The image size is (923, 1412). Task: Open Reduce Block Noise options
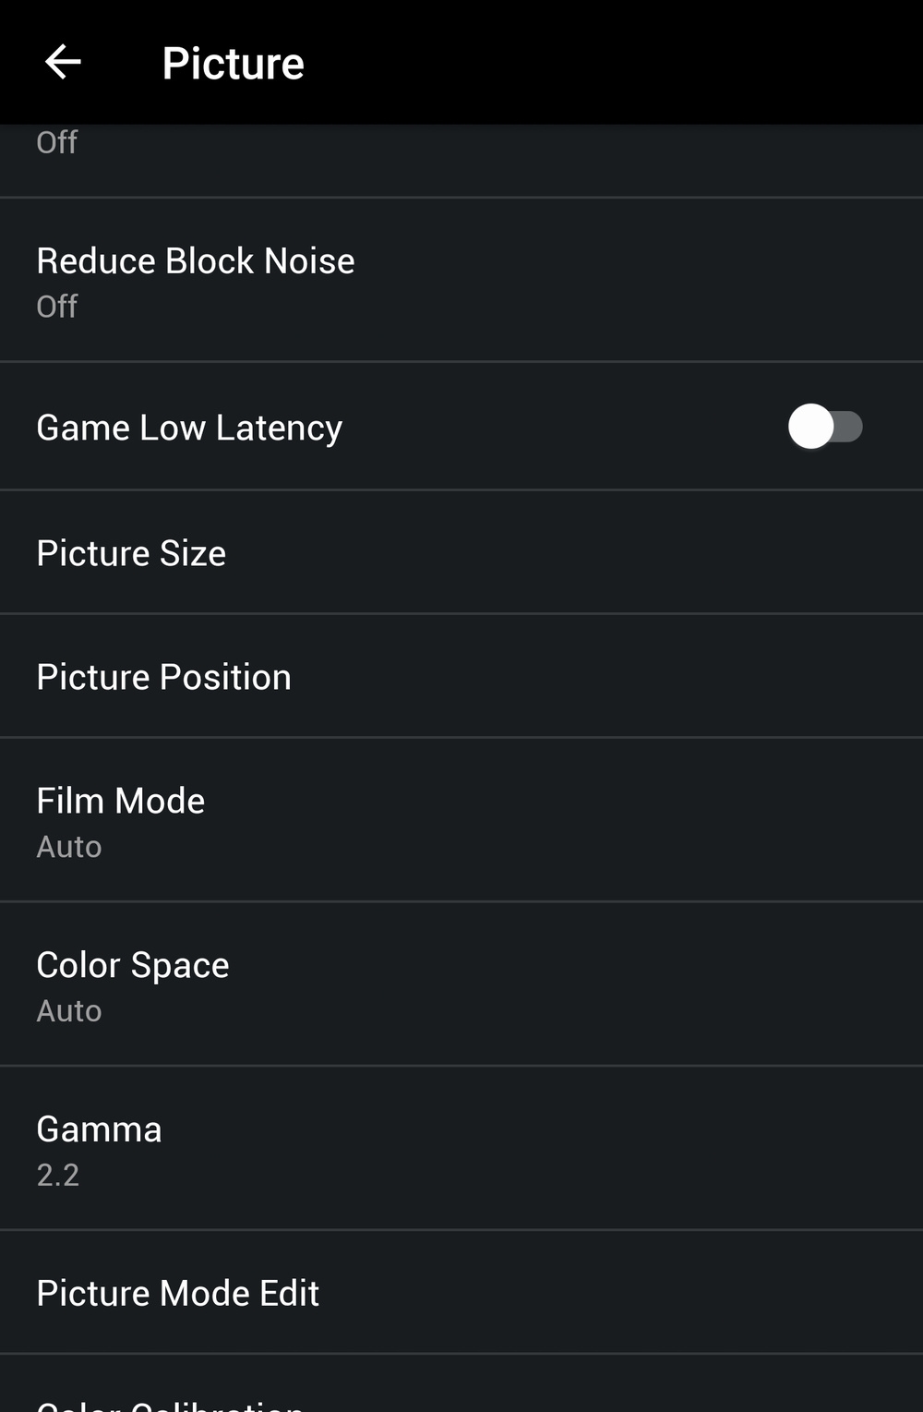click(461, 280)
